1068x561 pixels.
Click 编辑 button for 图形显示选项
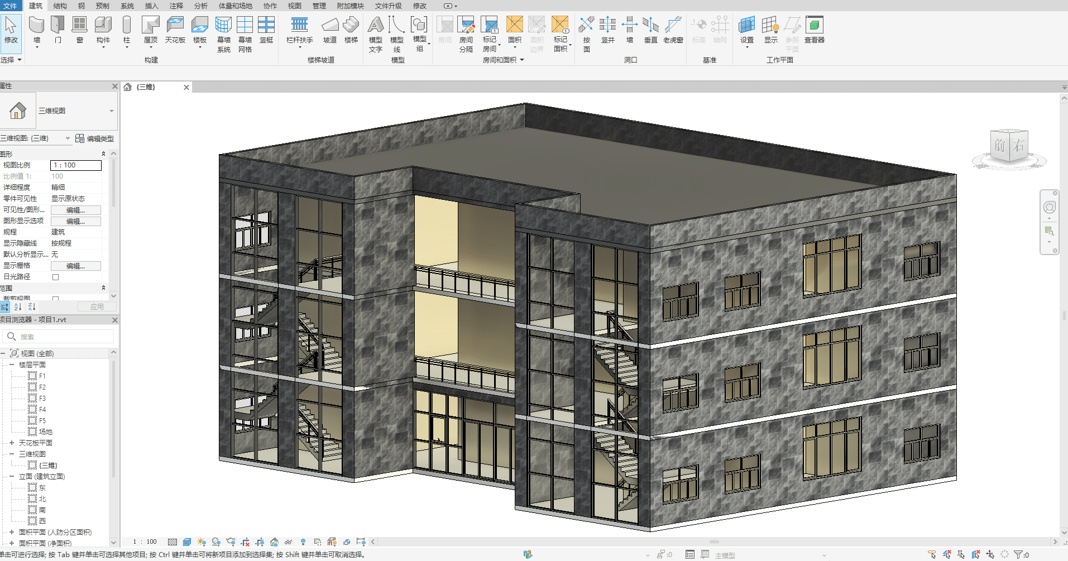pyautogui.click(x=75, y=221)
